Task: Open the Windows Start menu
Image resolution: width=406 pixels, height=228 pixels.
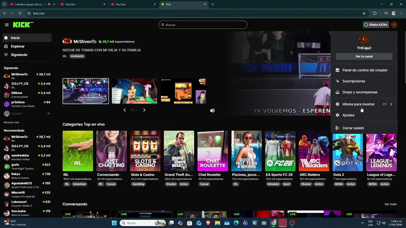Action: (x=114, y=223)
